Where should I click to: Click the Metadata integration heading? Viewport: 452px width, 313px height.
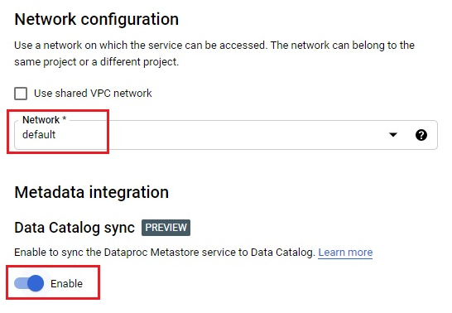pos(92,192)
